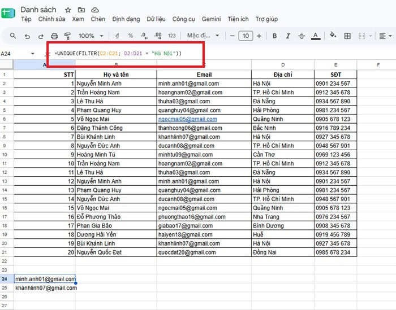Open the Xem menu
Viewport: 396px width, 310px height.
[78, 19]
